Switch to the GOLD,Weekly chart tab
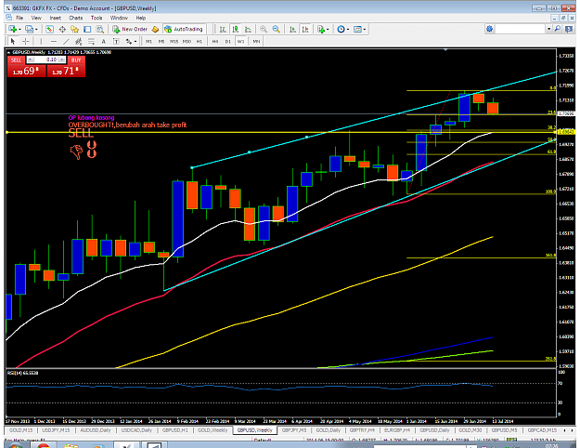Viewport: 580px width, 448px height. point(213,430)
